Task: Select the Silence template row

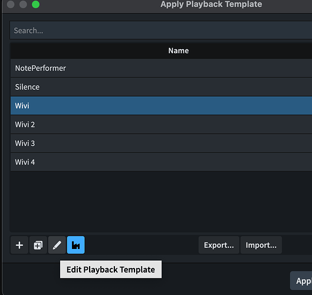Action: point(161,87)
